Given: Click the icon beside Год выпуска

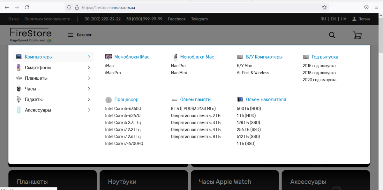Looking at the screenshot, I should coord(306,57).
